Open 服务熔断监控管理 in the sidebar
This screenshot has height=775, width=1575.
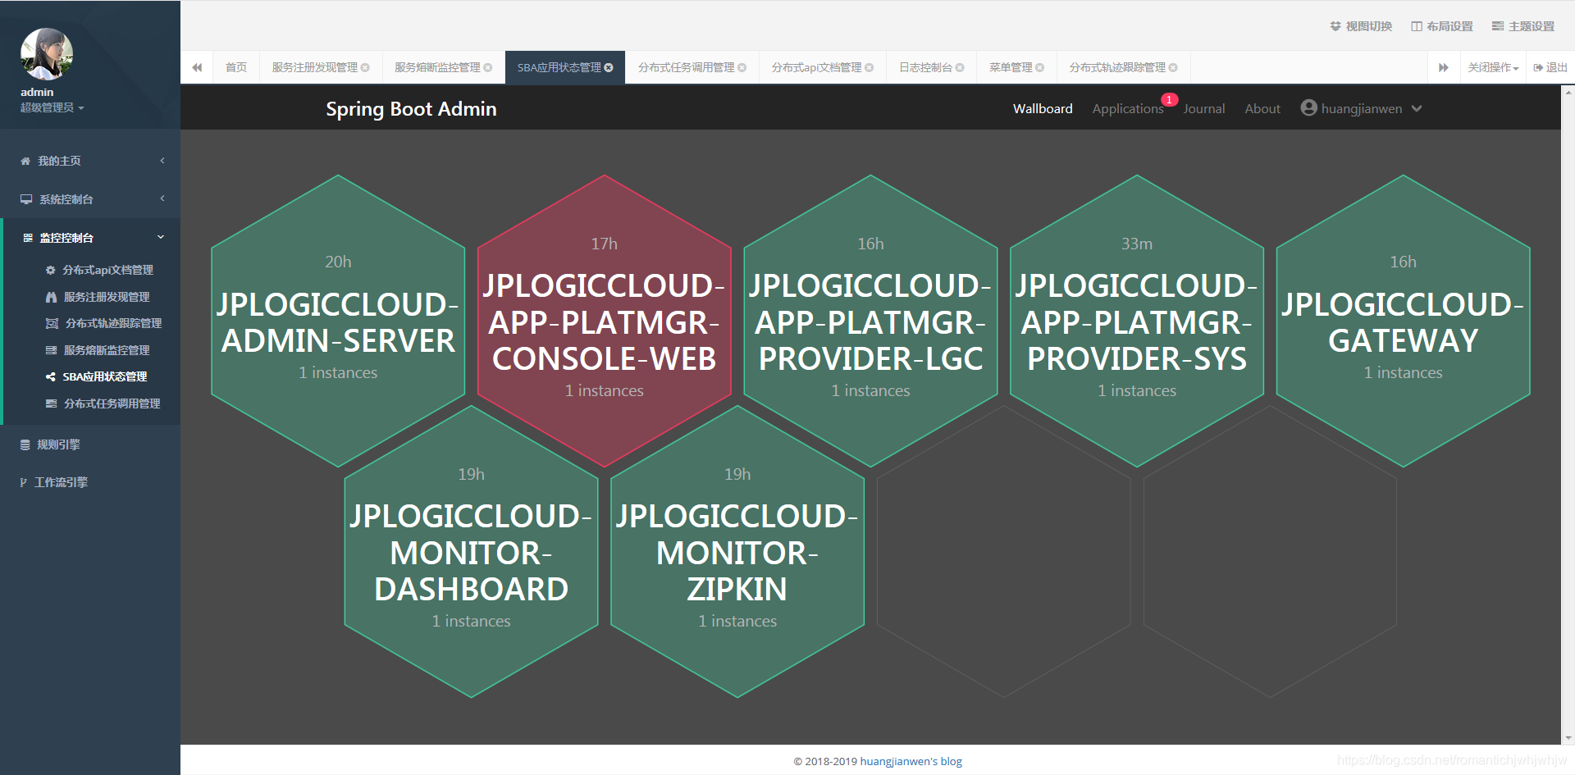pos(107,350)
